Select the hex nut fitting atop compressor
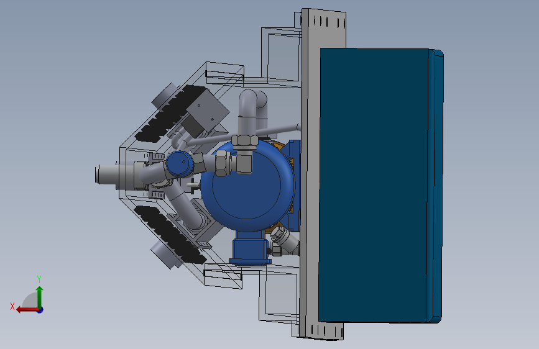This screenshot has height=349, width=539. click(x=245, y=141)
